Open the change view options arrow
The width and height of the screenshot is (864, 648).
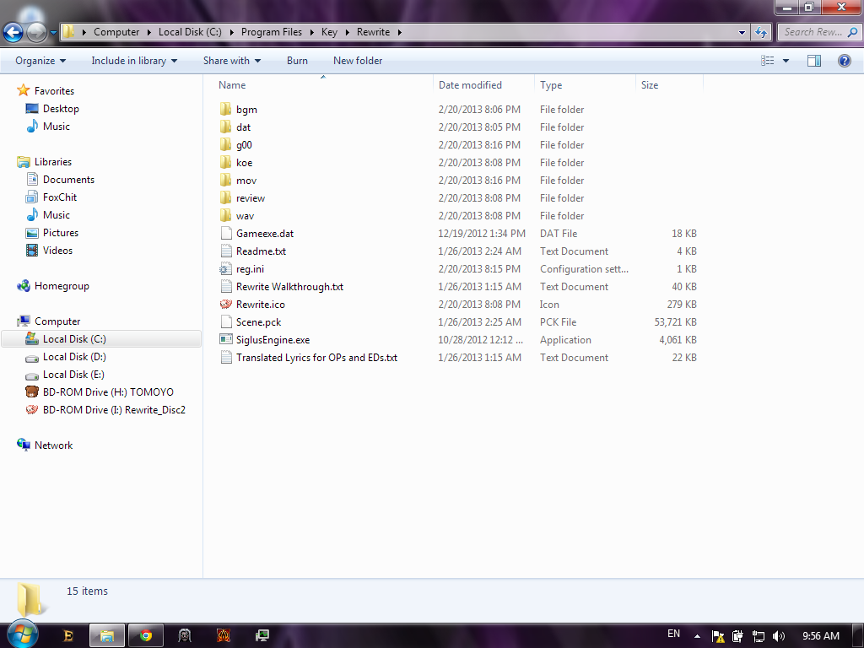[786, 61]
